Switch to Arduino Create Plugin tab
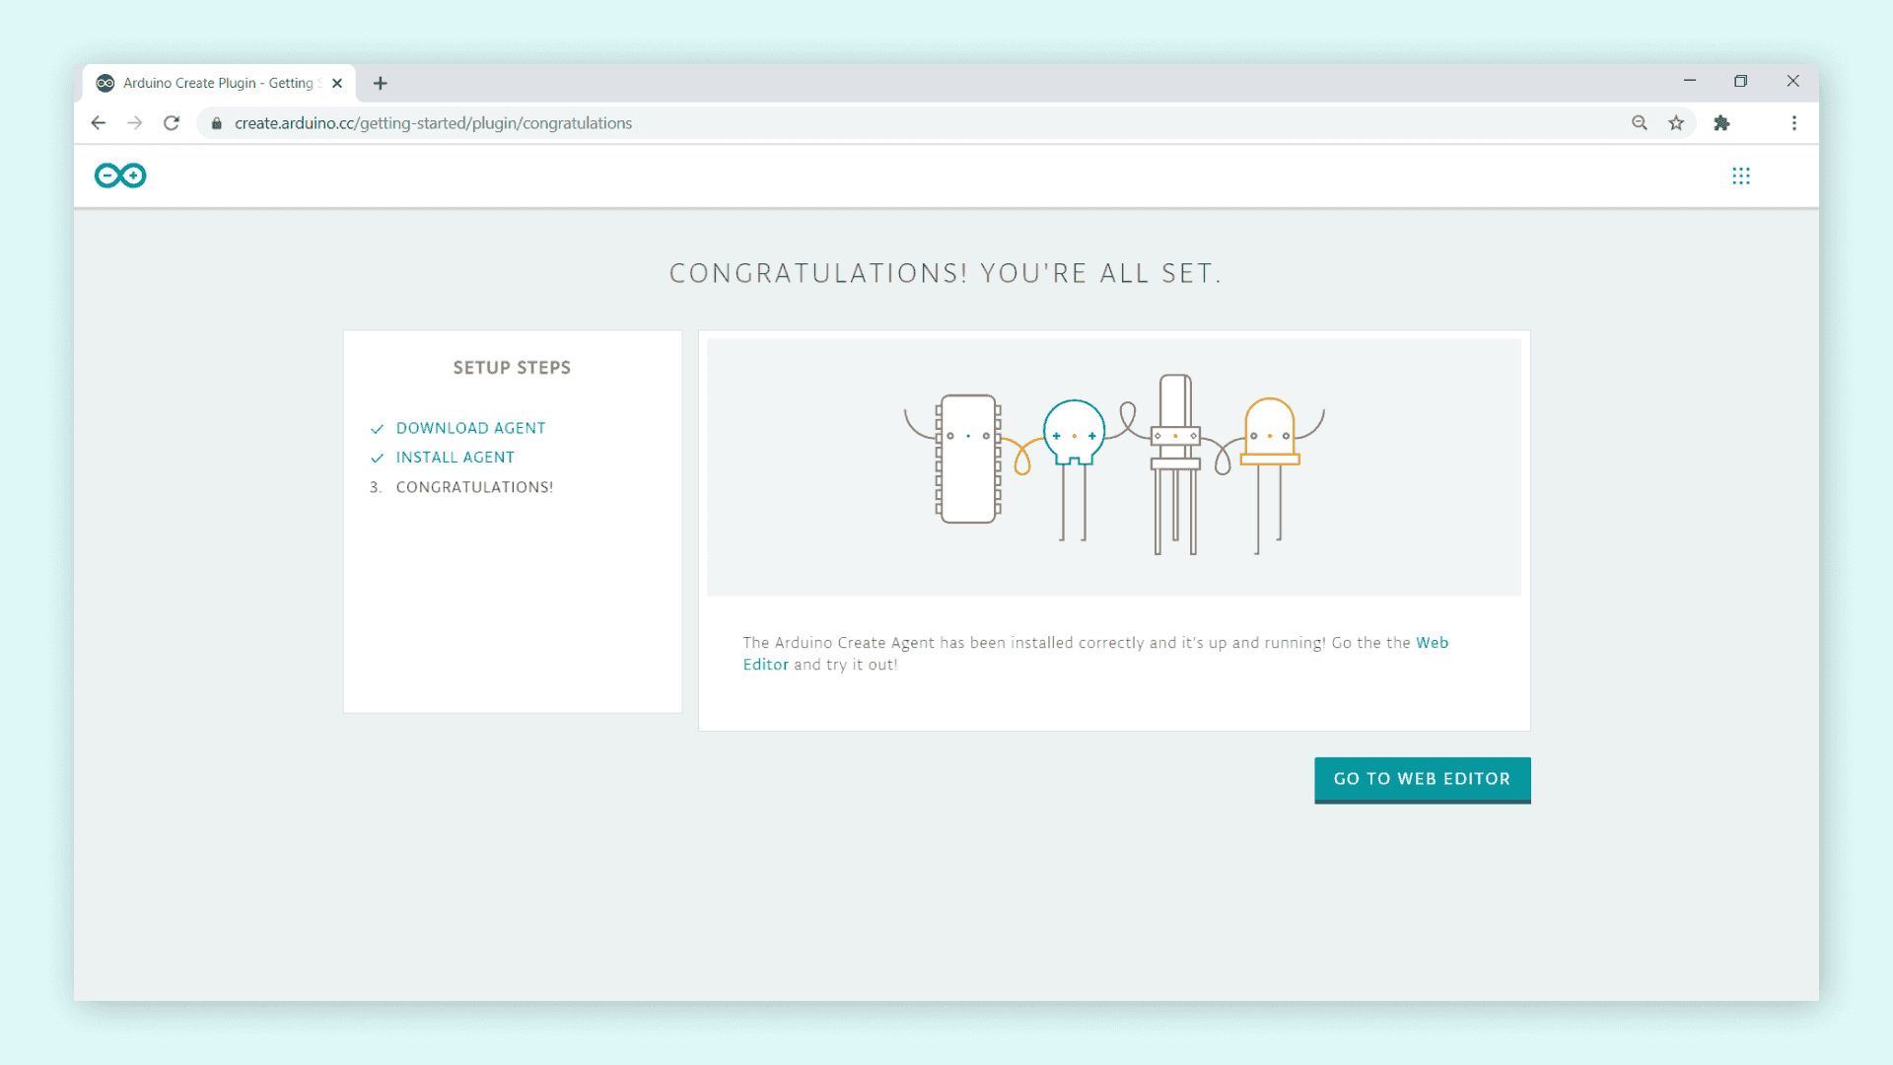 (x=217, y=83)
